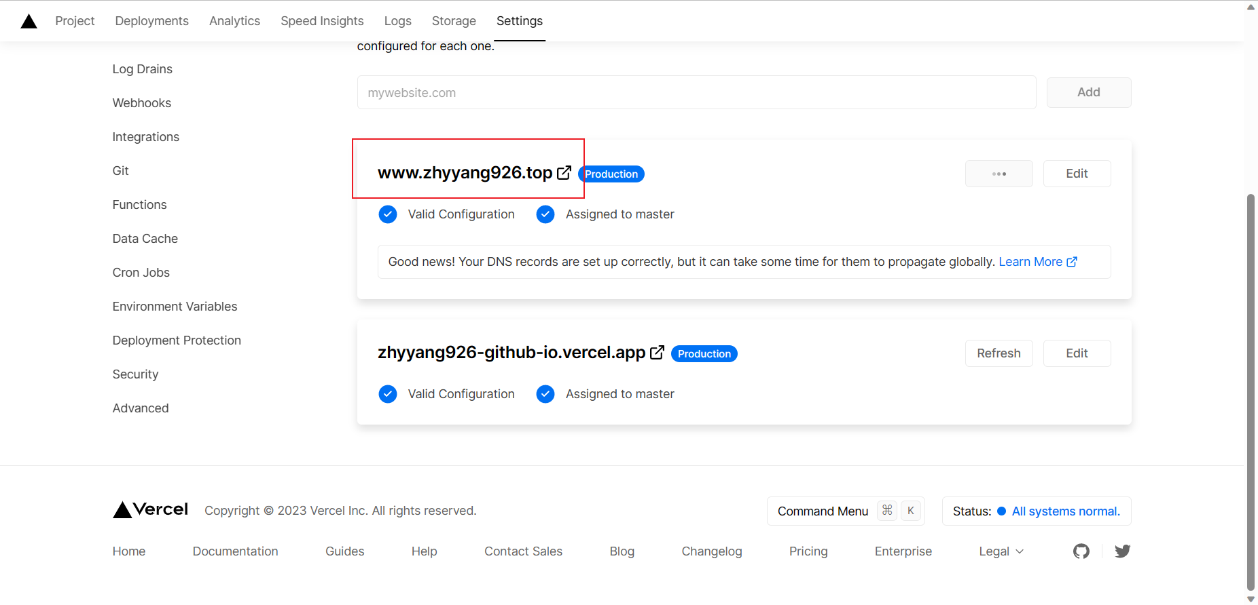This screenshot has height=605, width=1258.
Task: Edit the zhyyang926-github-io.vercel.app domain
Action: (x=1077, y=353)
